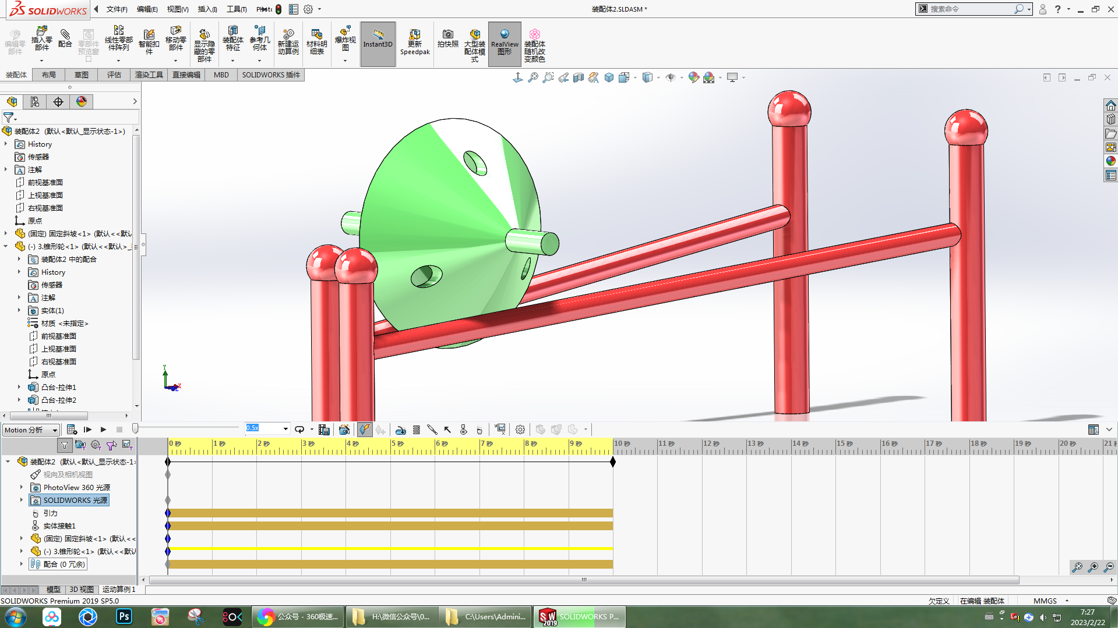This screenshot has width=1118, height=628.
Task: Open the Animation Wizard icon
Action: 344,430
